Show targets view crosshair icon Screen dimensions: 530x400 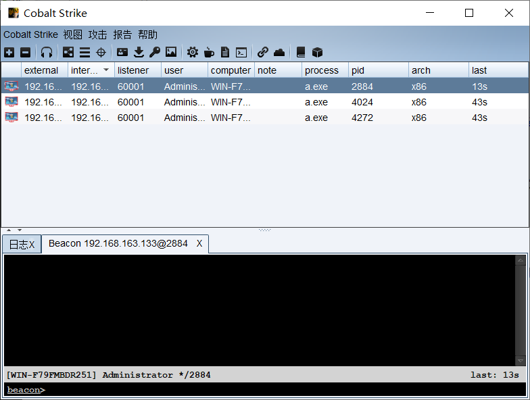pyautogui.click(x=101, y=53)
